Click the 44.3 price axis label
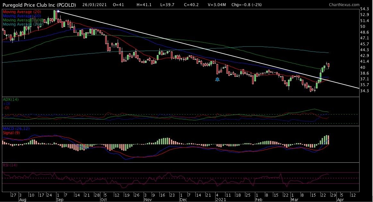The width and height of the screenshot is (373, 202). 365,50
